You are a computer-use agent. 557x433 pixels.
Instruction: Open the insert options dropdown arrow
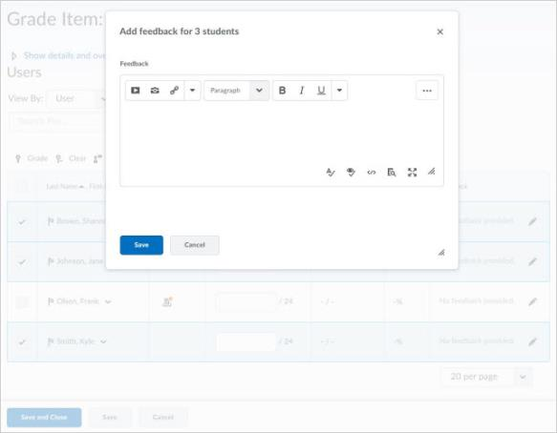[x=192, y=91]
